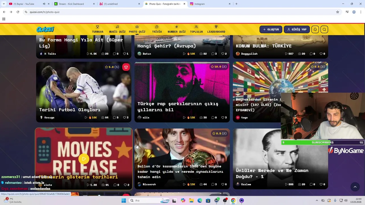Reload the page

pyautogui.click(x=18, y=12)
